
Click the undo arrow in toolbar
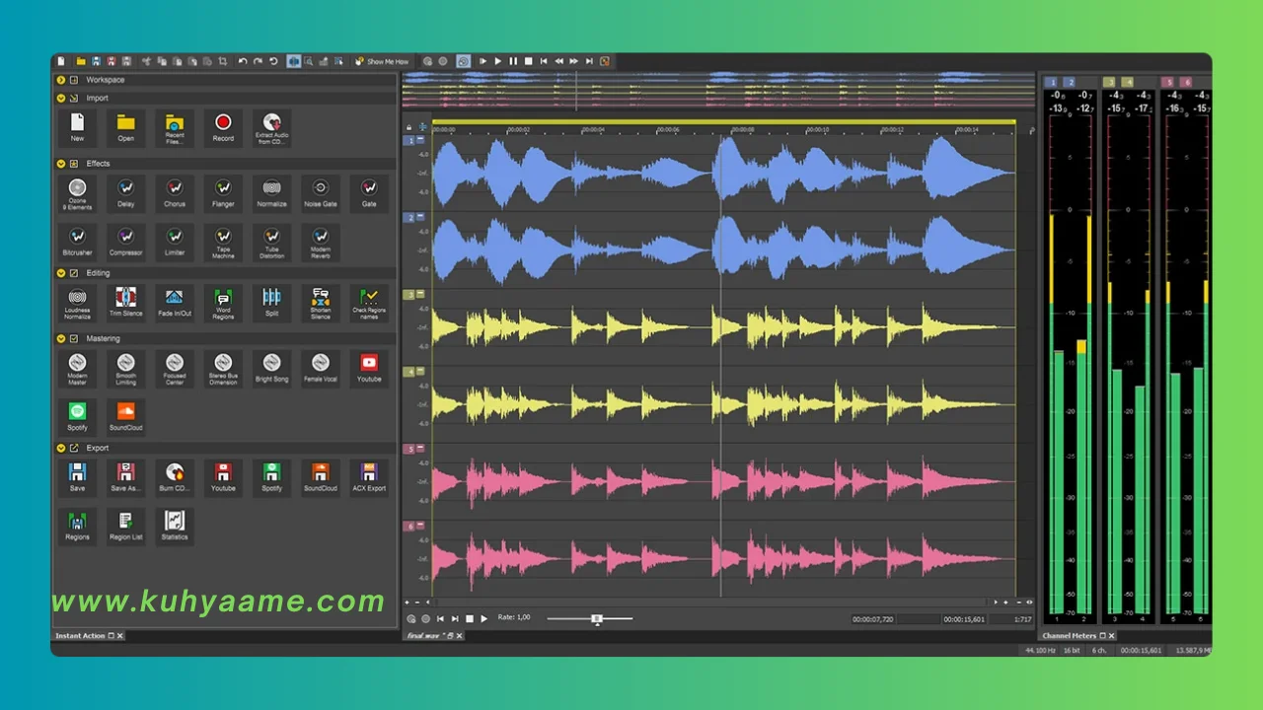point(243,61)
